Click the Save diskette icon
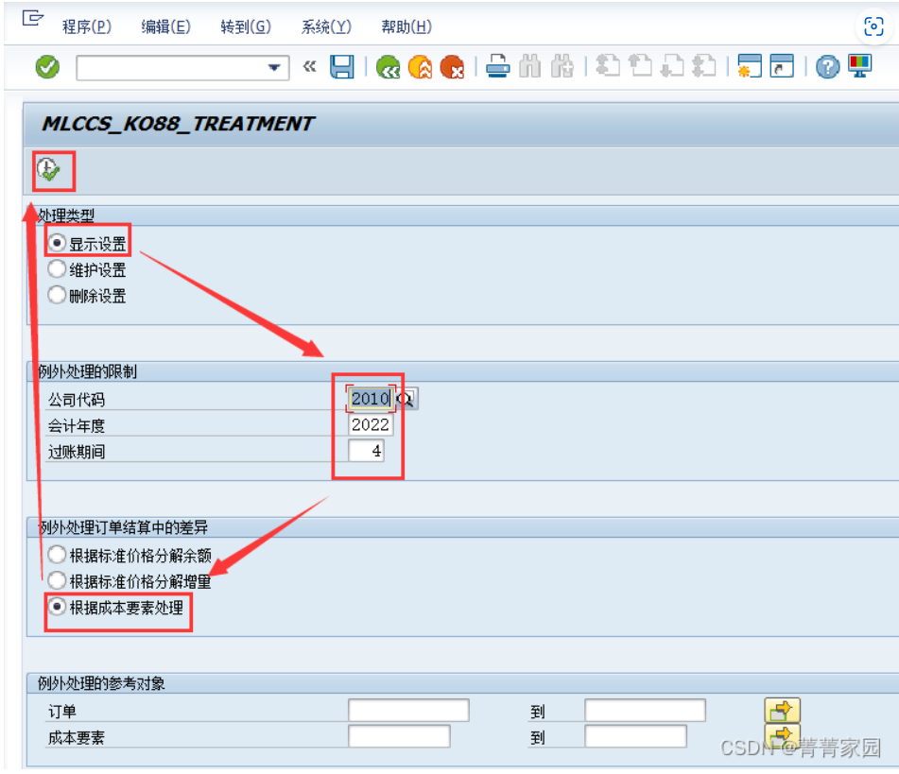Image resolution: width=899 pixels, height=774 pixels. 342,67
